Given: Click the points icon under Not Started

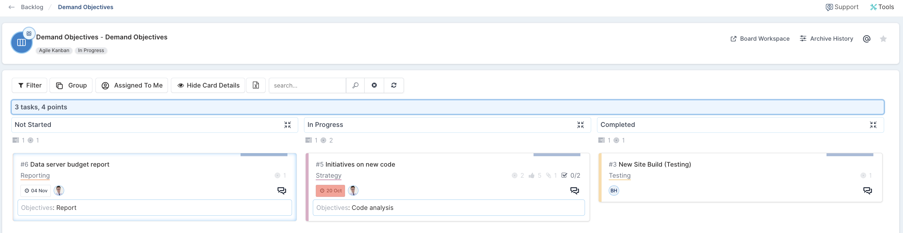Looking at the screenshot, I should [x=31, y=141].
